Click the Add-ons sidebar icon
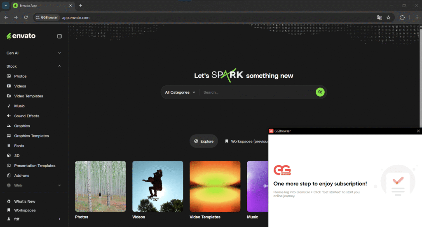The height and width of the screenshot is (227, 422). (x=9, y=175)
